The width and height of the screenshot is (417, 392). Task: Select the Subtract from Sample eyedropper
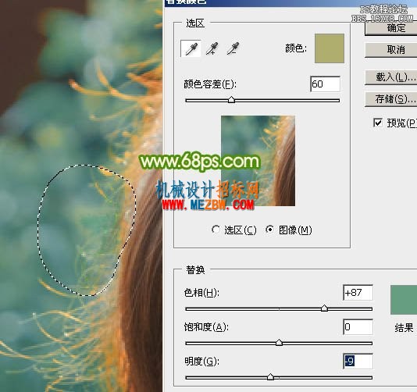pyautogui.click(x=233, y=48)
